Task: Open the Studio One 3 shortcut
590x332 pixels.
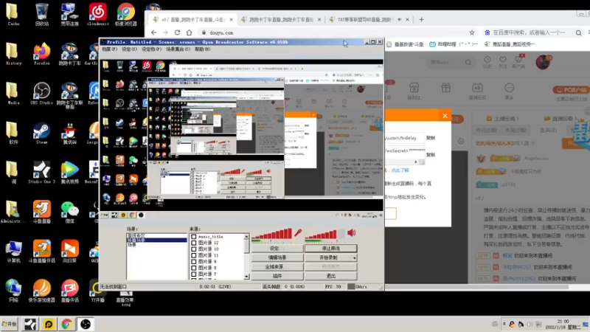Action: (x=41, y=172)
